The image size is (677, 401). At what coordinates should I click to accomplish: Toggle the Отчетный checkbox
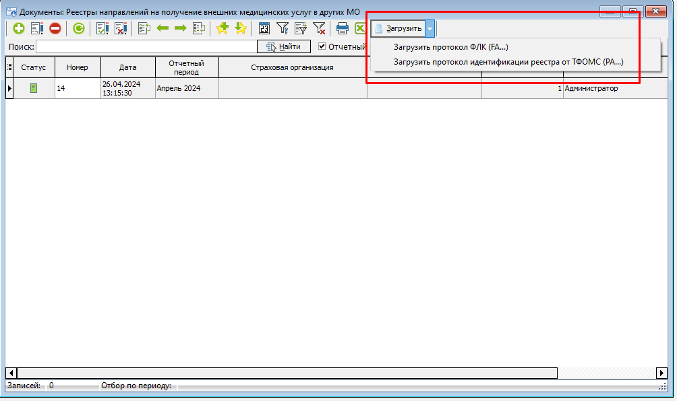click(322, 46)
